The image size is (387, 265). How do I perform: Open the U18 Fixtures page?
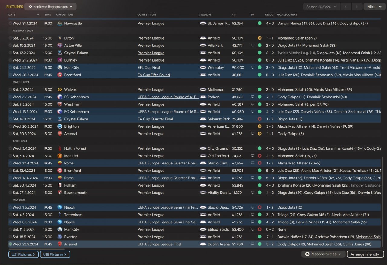coord(55,254)
